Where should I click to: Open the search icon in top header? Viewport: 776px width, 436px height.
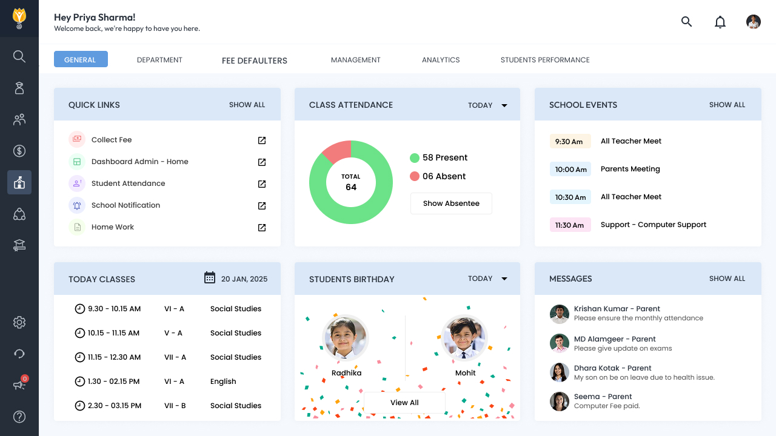pos(686,22)
